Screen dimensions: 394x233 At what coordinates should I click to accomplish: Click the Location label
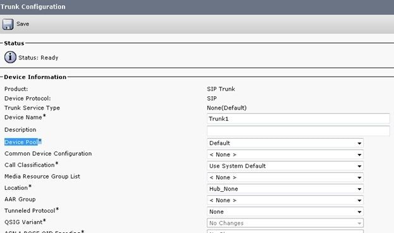click(x=18, y=187)
